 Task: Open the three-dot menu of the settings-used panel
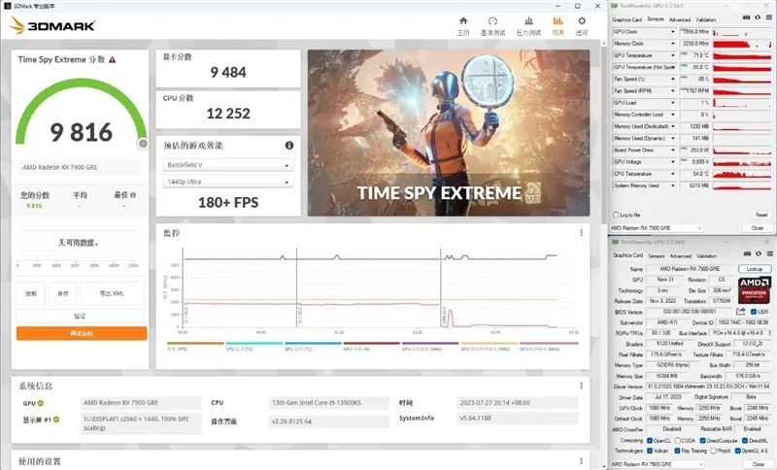coord(581,461)
